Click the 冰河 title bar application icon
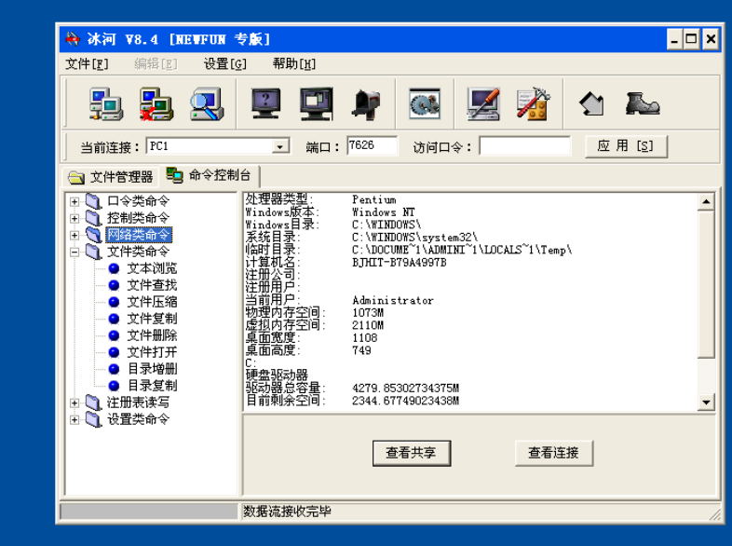This screenshot has height=546, width=732. point(73,39)
